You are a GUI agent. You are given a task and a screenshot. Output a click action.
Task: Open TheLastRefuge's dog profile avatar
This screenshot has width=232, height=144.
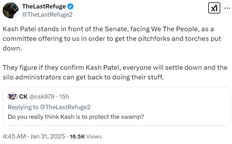(x=11, y=10)
